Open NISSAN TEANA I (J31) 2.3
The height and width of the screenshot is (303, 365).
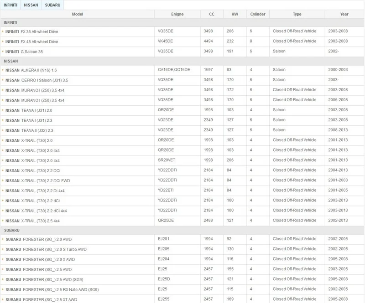pos(29,120)
